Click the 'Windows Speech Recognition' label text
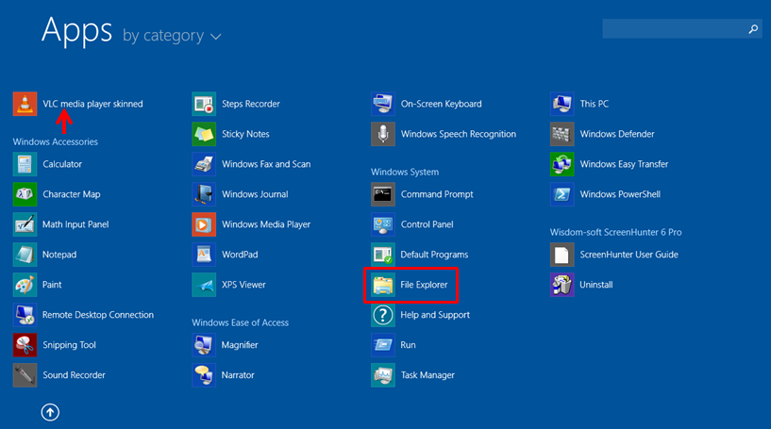The width and height of the screenshot is (771, 429). point(459,134)
